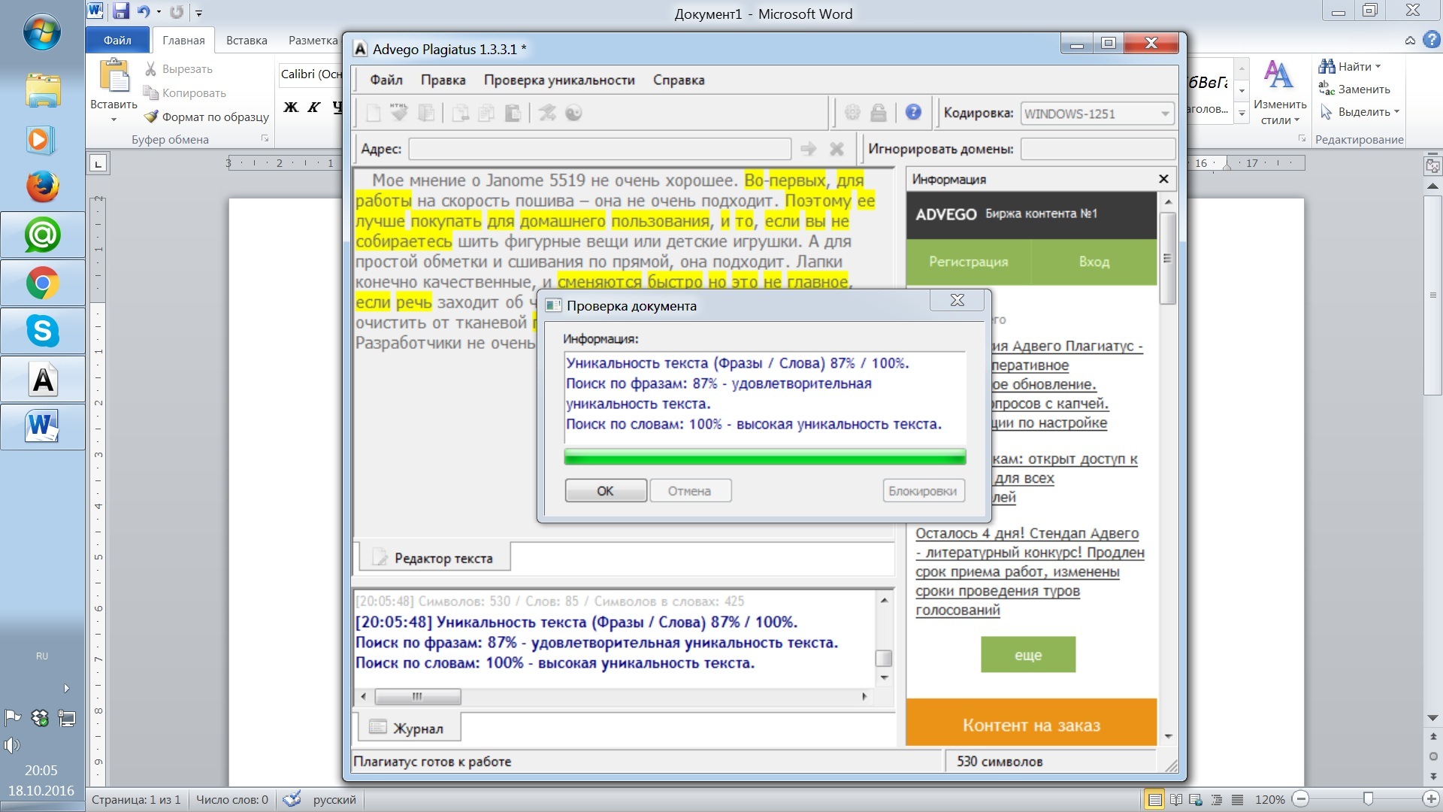Screen dimensions: 1443x812
Task: Click the tab stop selector by the ruler
Action: [98, 163]
